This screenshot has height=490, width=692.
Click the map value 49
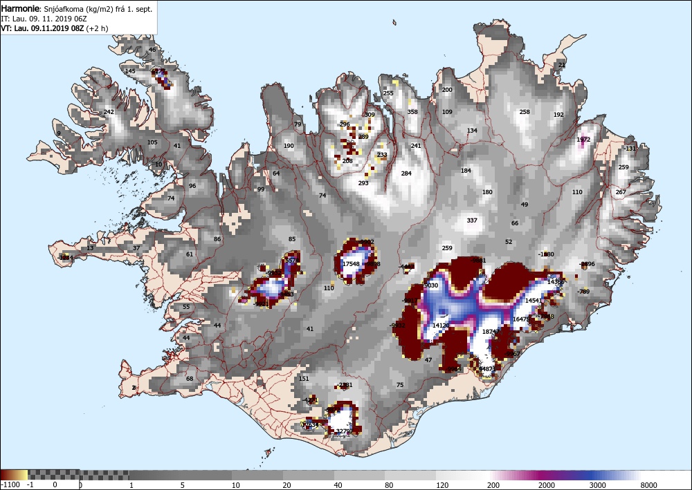coord(525,205)
